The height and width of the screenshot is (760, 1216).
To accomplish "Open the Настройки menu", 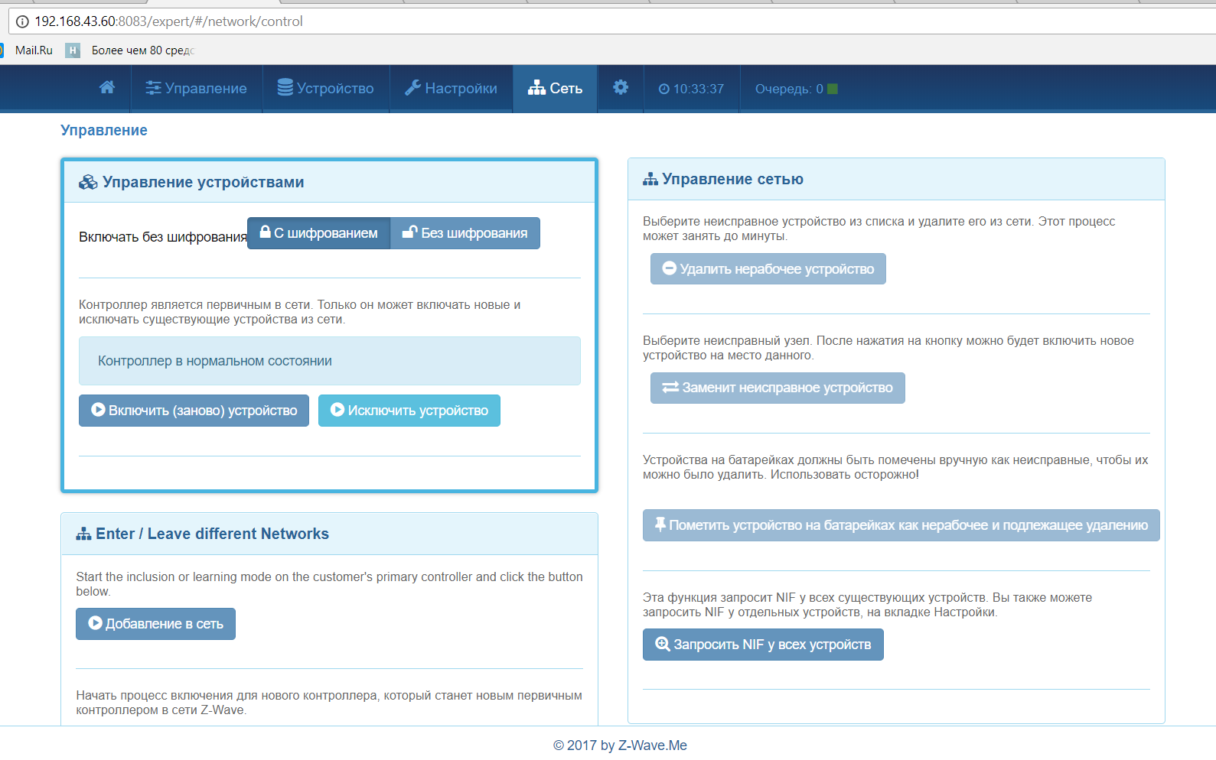I will pyautogui.click(x=451, y=89).
